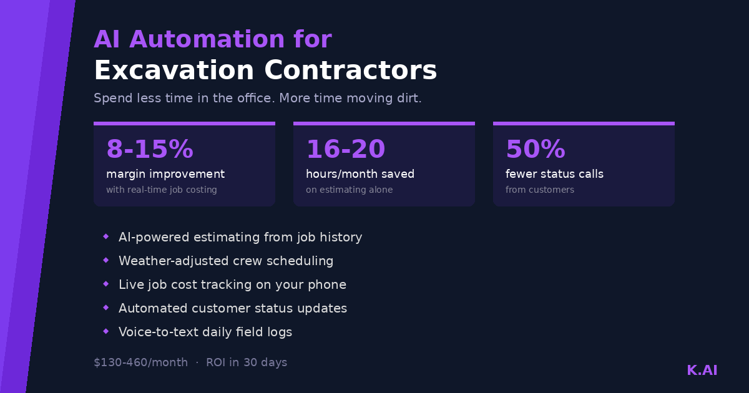Click the diamond bullet beside Automated customer status updates
The image size is (749, 393).
click(x=106, y=308)
